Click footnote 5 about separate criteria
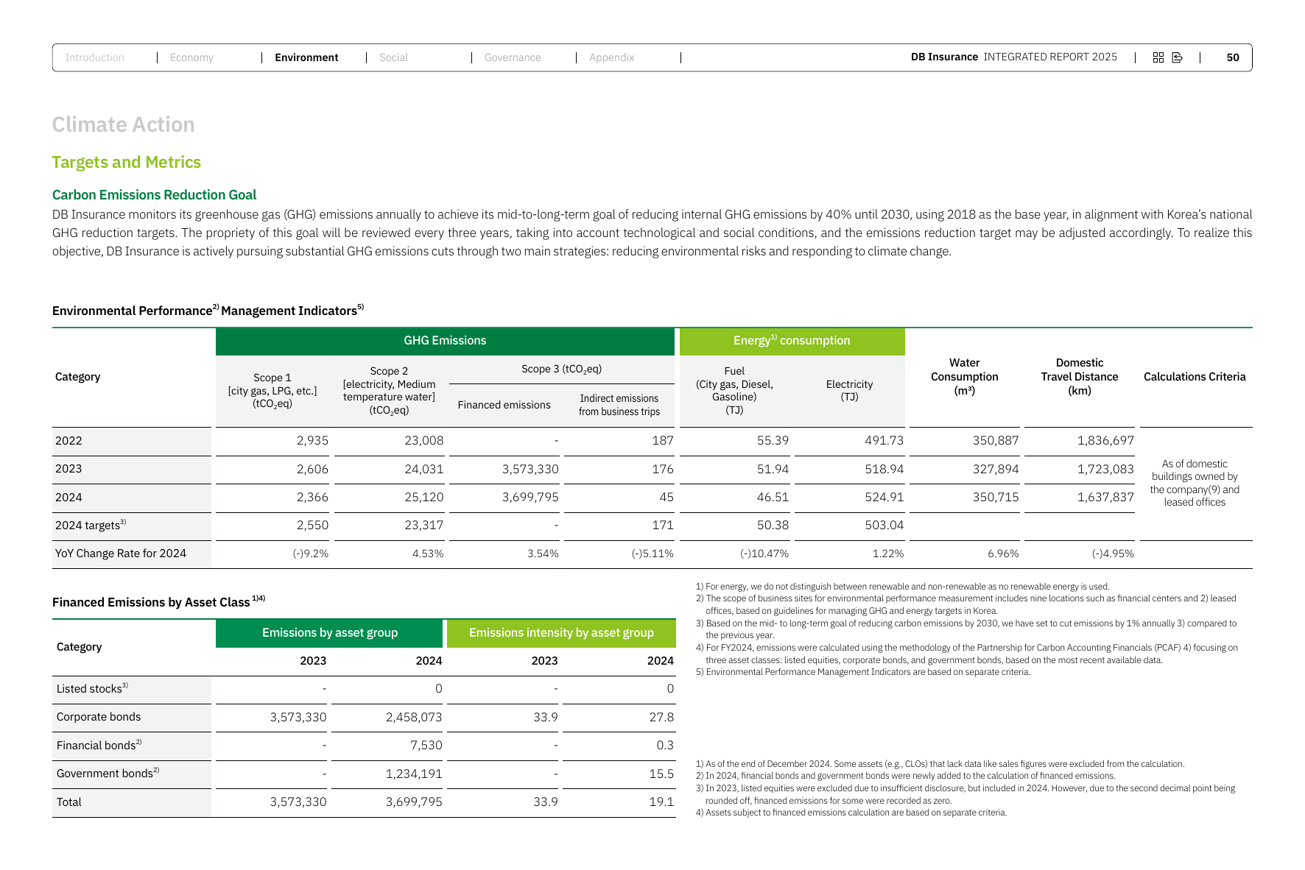The image size is (1305, 870). click(x=863, y=672)
